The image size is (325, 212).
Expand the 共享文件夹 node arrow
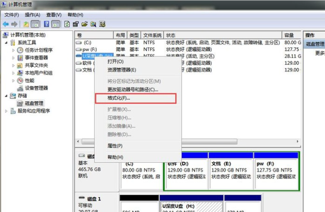pos(13,66)
